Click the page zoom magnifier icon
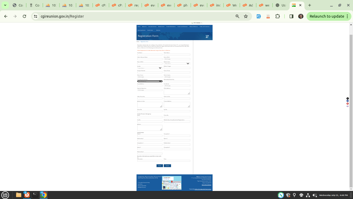This screenshot has width=353, height=199. click(237, 16)
